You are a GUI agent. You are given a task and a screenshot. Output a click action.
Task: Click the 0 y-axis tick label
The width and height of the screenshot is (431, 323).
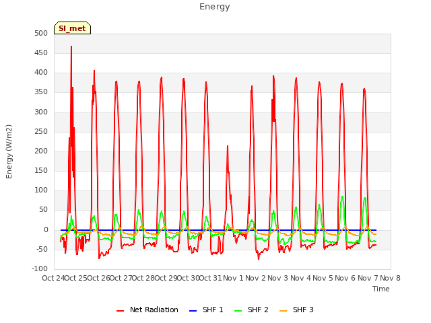point(46,230)
